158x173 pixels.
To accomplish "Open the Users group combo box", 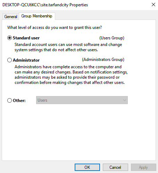I will [82, 100].
